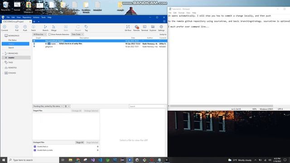Select the gitignore commit row
Viewport: 290px width, 163px height.
(100, 47)
